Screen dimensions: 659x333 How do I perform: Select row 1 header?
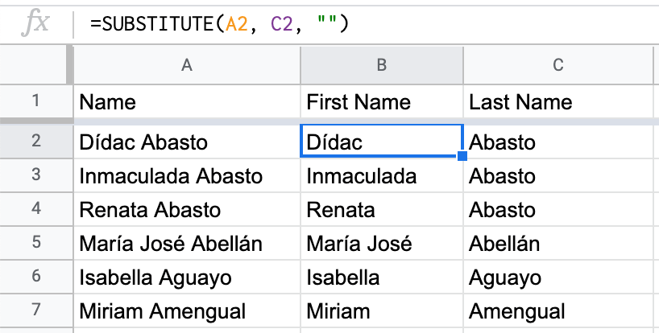coord(35,102)
